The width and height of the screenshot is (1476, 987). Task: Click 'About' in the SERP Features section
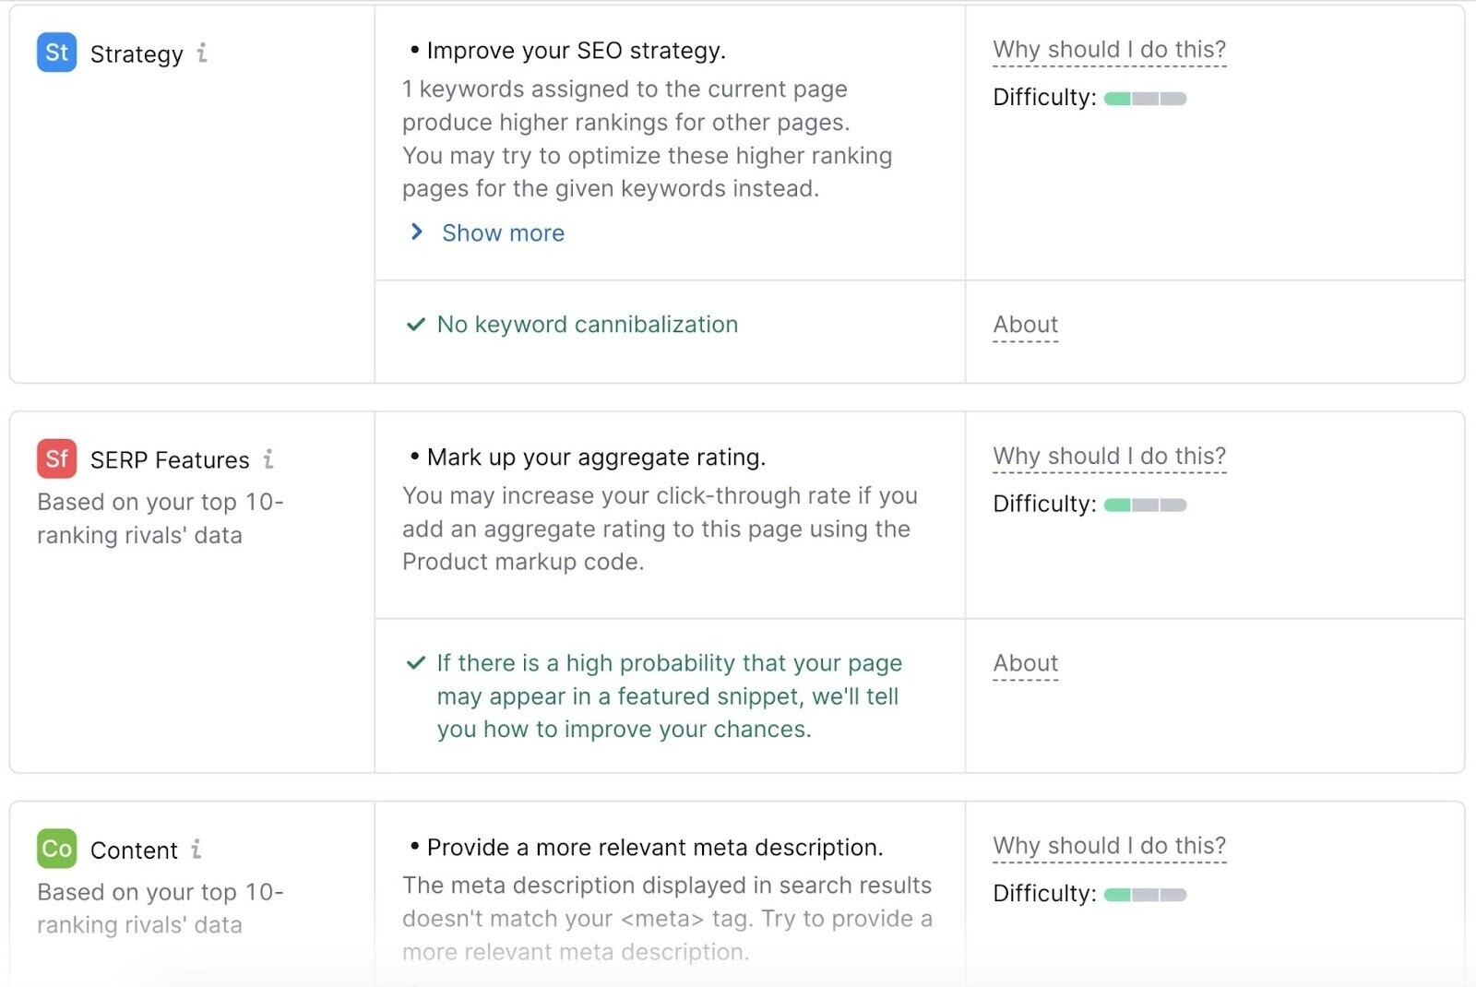point(1025,663)
